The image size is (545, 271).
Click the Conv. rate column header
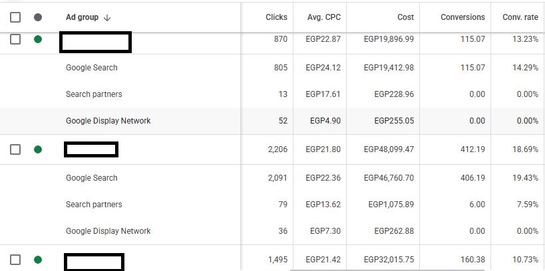coord(520,17)
